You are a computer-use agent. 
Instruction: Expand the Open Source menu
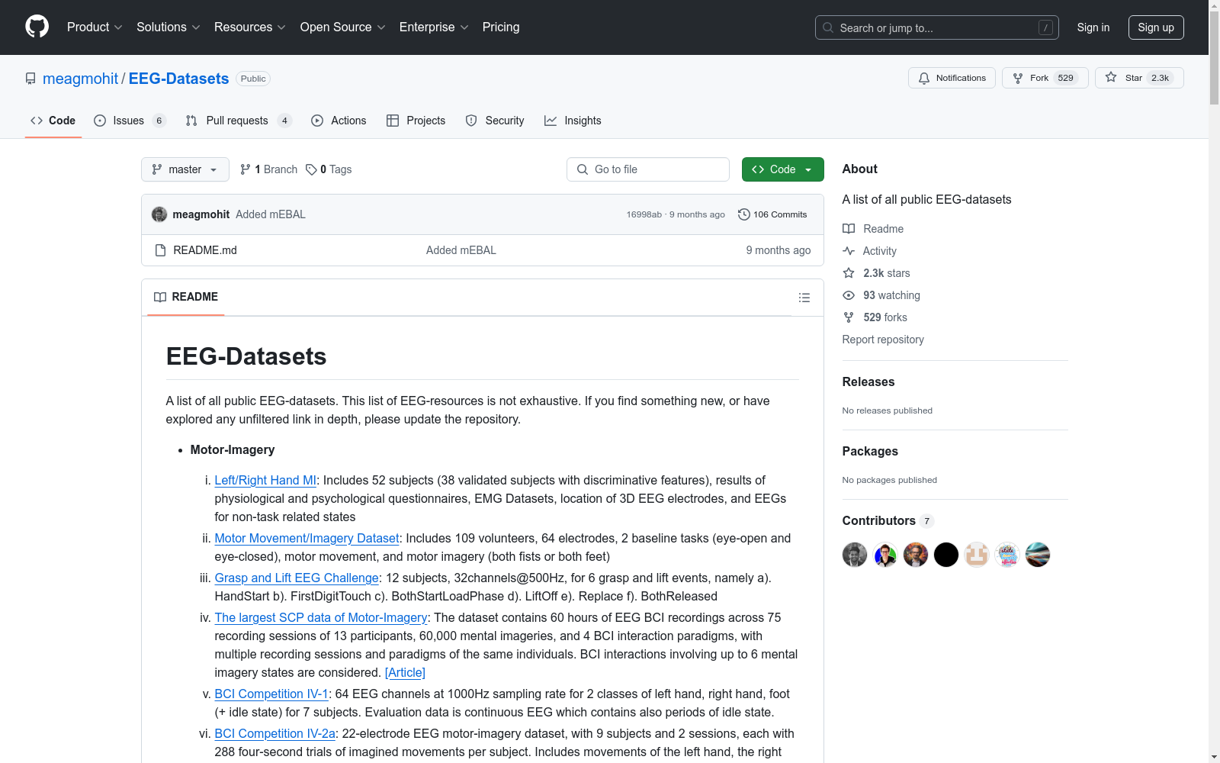[343, 27]
